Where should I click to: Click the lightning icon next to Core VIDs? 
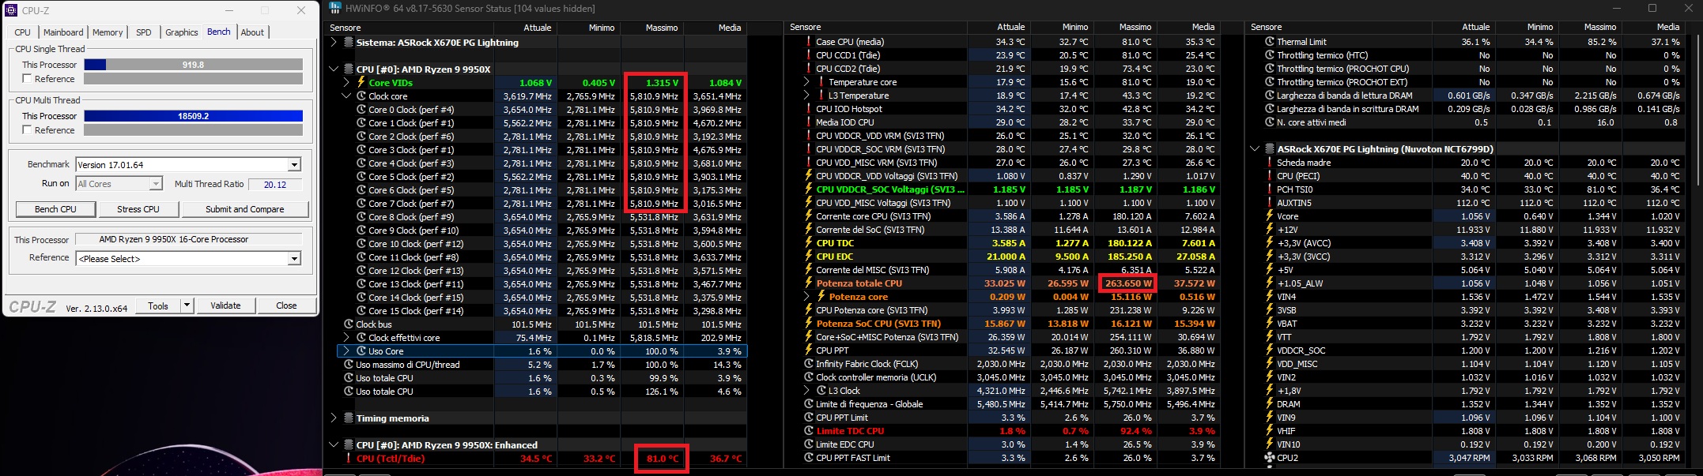point(361,83)
